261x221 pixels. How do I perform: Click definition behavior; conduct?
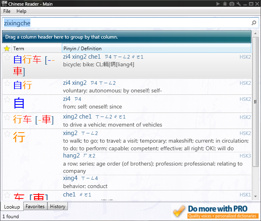coord(85,186)
